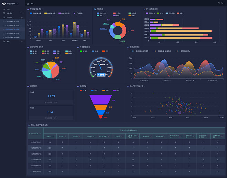Click the 4101 value on the gauge chart
Viewport: 227px width, 178px height.
point(101,74)
